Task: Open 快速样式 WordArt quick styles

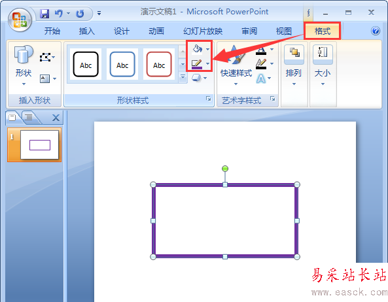Action: pos(236,65)
